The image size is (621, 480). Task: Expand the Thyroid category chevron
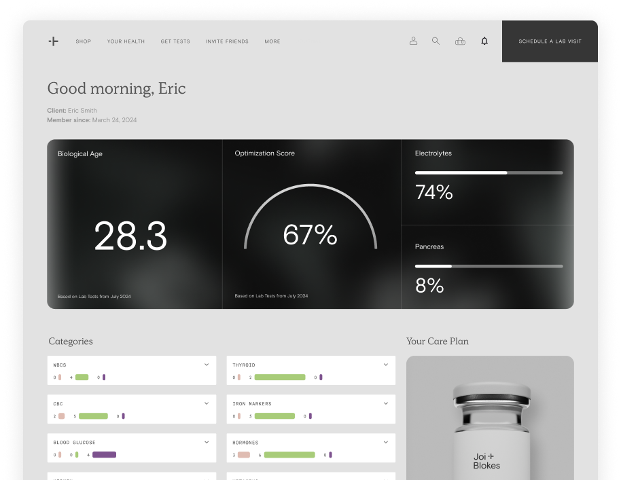coord(385,365)
